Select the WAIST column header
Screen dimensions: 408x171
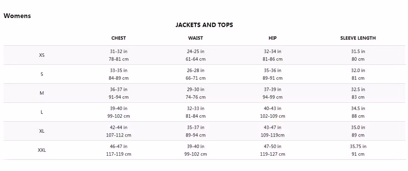click(196, 38)
